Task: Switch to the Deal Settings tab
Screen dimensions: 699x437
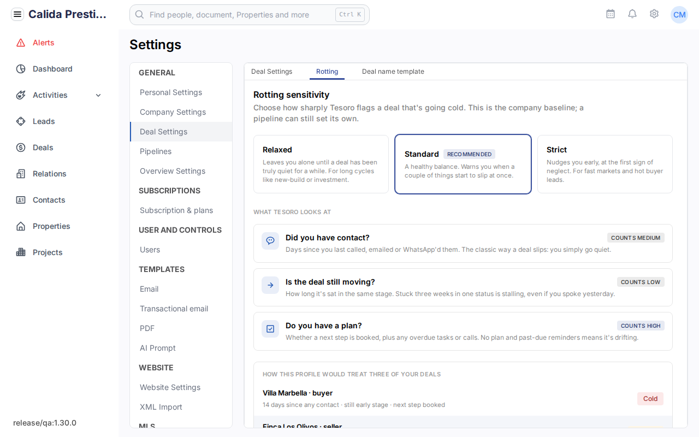Action: coord(272,72)
